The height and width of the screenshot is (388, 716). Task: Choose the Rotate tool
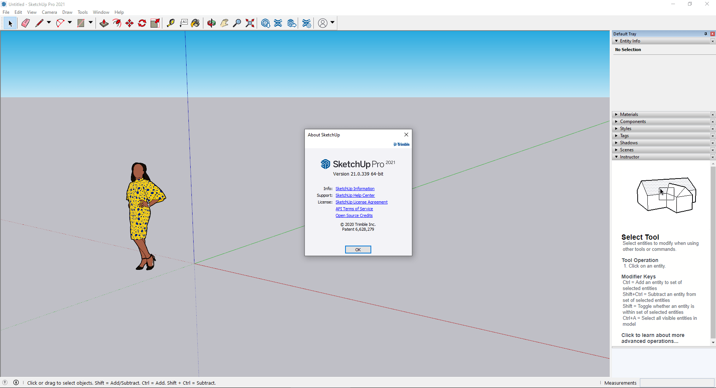point(142,23)
